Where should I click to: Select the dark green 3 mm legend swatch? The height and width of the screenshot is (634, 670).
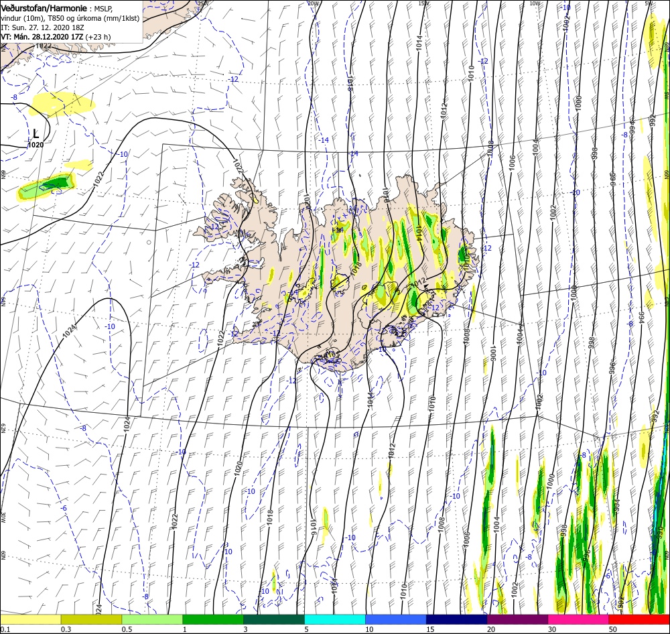click(274, 619)
